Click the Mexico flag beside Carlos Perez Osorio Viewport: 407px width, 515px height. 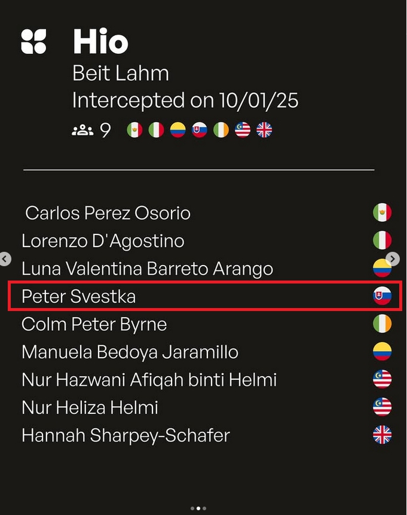click(x=382, y=212)
